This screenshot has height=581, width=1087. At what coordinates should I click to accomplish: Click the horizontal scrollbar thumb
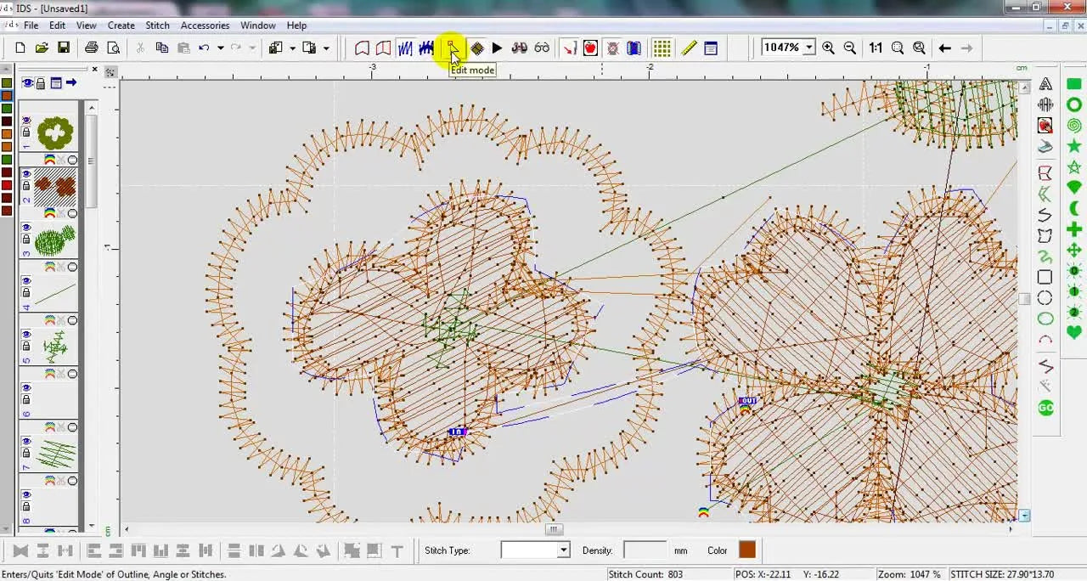tap(554, 529)
